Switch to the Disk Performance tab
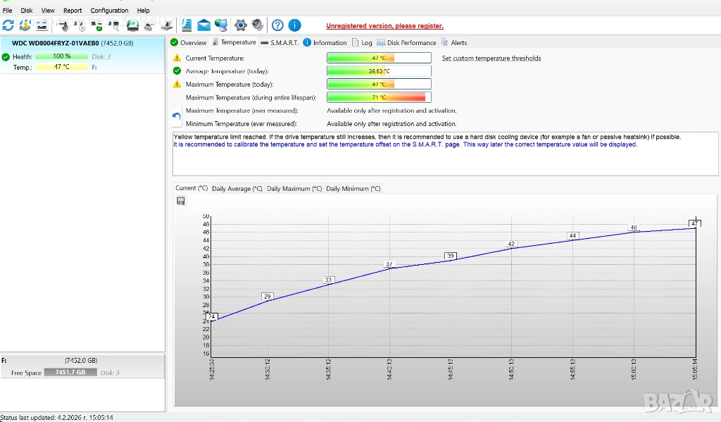The image size is (721, 422). tap(407, 43)
